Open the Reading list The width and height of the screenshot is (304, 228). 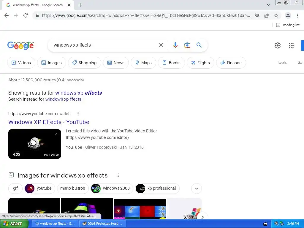pyautogui.click(x=288, y=25)
